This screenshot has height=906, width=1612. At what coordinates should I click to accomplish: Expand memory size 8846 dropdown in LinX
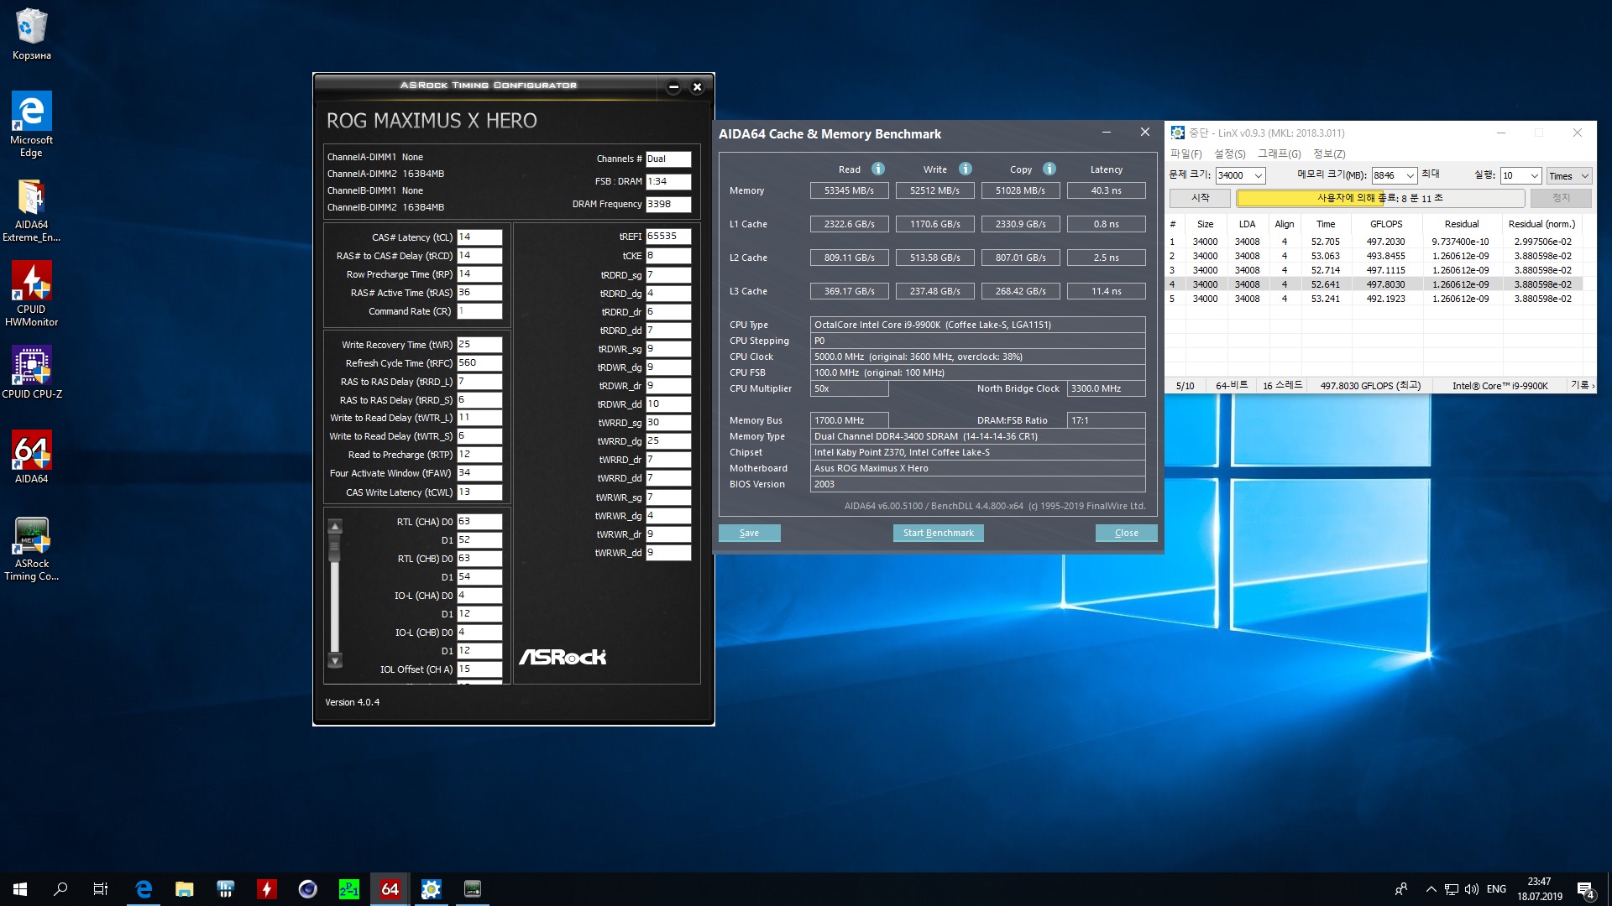click(1410, 175)
